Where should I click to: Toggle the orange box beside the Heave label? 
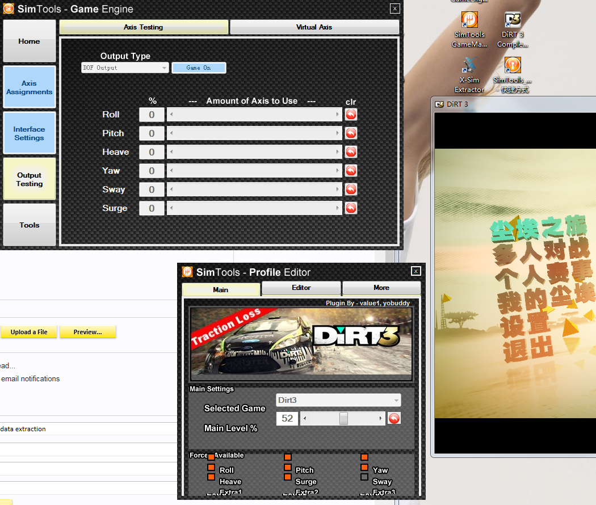point(211,477)
